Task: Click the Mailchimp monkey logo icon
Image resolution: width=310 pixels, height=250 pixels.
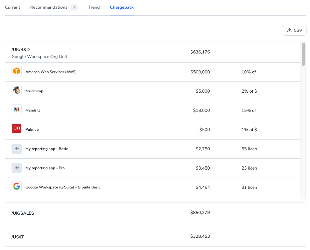Action: [16, 90]
